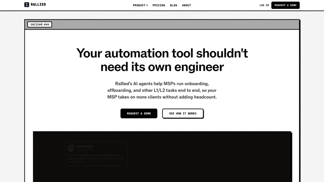Click the Rallied square logo icon
Viewport: 324px width, 182px height.
[27, 4]
